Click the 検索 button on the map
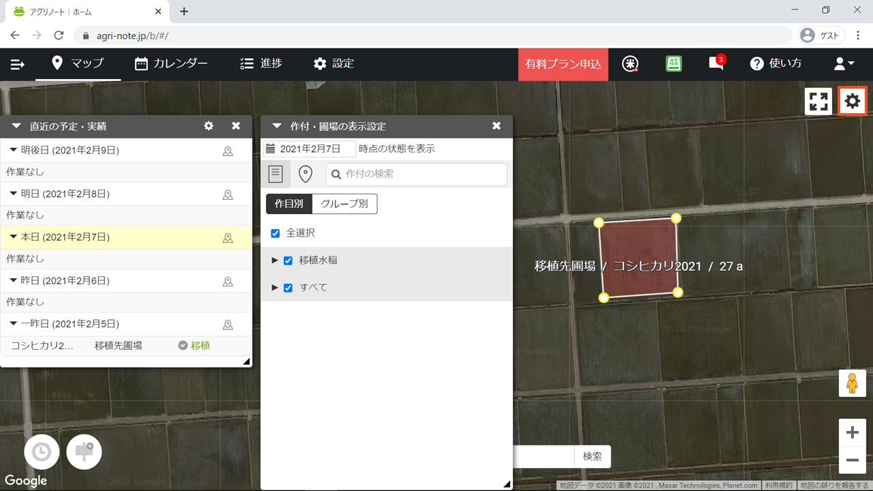 593,457
